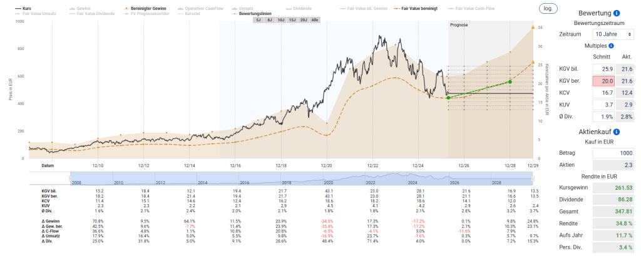Screen dimensions: 641x258
Task: Click the Aktienkauf info icon
Action: pos(617,132)
